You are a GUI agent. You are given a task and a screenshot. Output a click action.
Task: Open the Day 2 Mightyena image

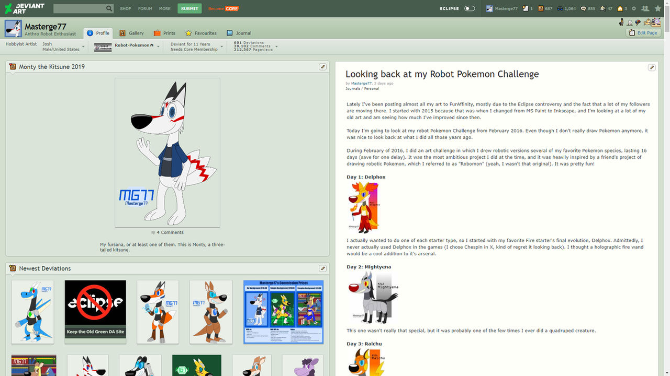pyautogui.click(x=374, y=298)
